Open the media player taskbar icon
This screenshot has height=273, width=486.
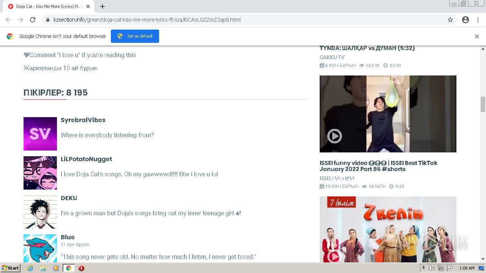point(56,268)
